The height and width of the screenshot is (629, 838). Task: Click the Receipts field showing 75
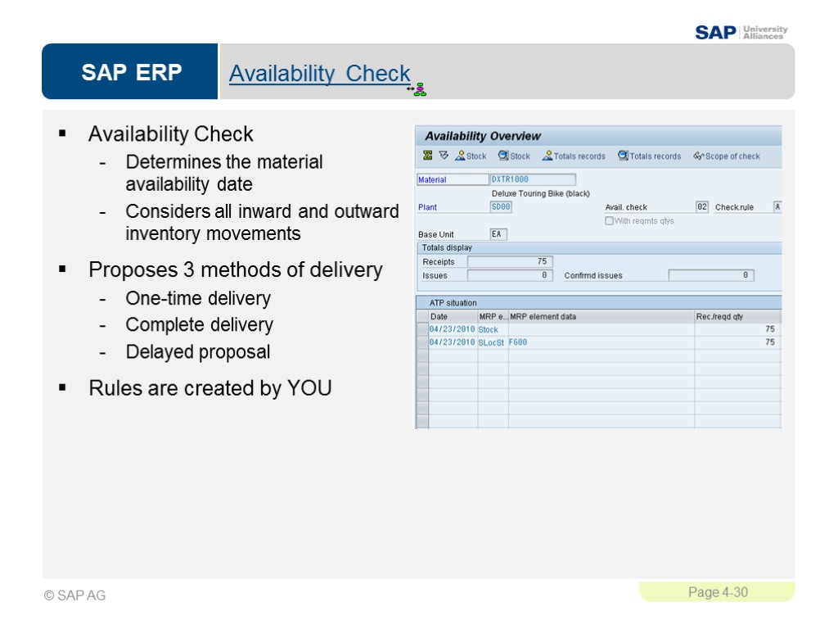pos(510,261)
